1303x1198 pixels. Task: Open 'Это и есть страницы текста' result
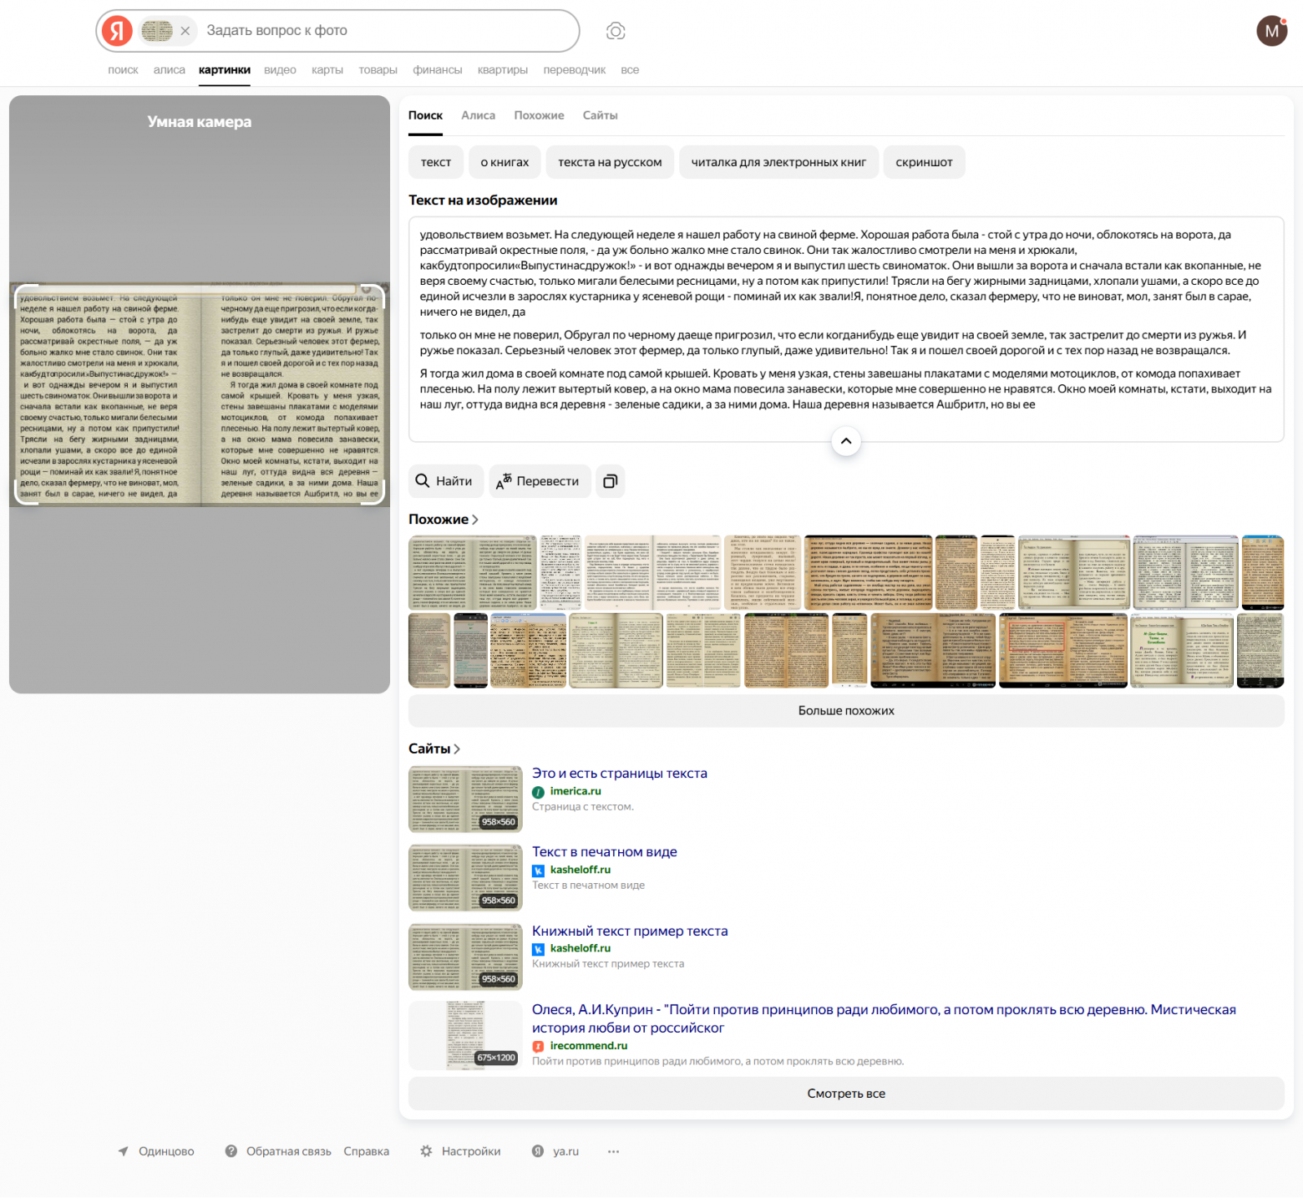click(620, 774)
